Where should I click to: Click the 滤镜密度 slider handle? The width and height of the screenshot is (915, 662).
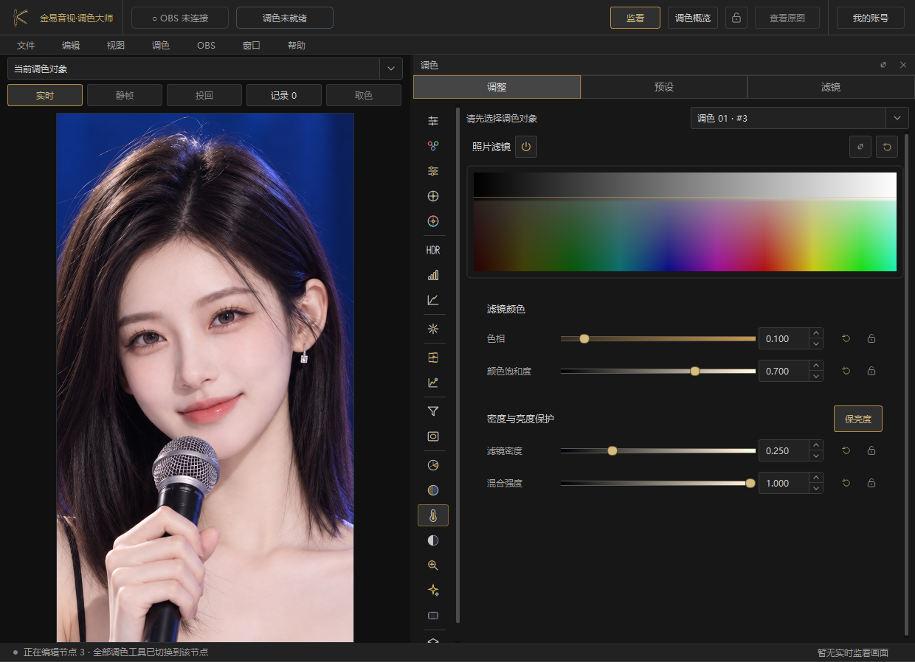pyautogui.click(x=612, y=451)
